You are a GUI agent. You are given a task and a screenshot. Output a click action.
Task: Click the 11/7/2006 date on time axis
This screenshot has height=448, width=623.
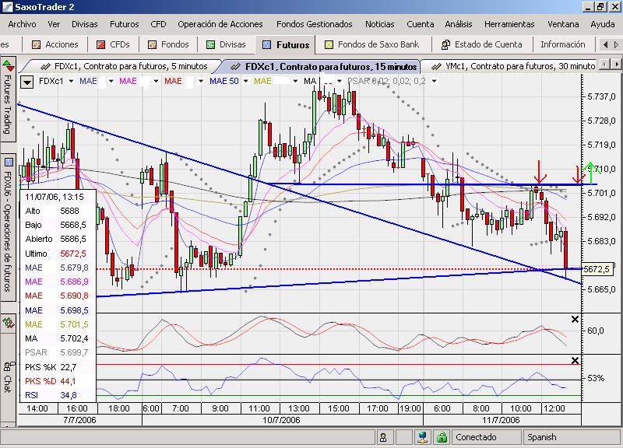(x=501, y=420)
